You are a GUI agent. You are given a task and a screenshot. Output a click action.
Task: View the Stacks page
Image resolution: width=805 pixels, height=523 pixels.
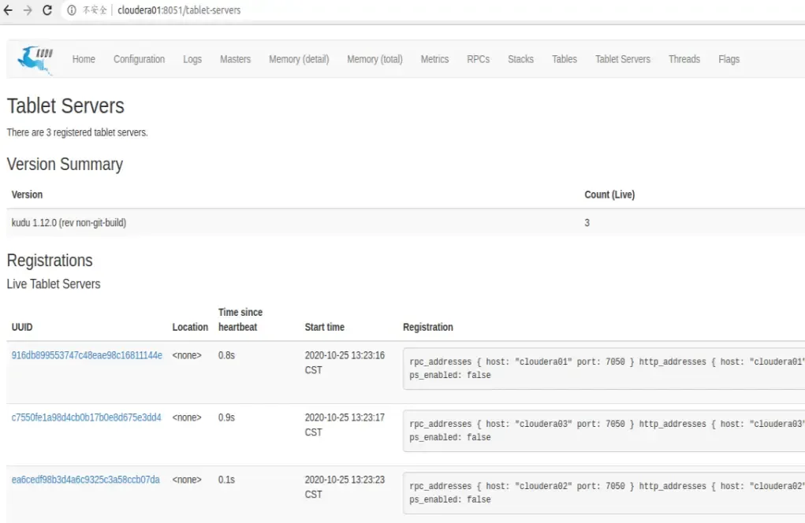tap(520, 59)
